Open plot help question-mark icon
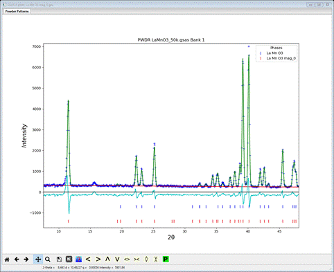Viewport: 334px width, 272px height. (x=78, y=260)
